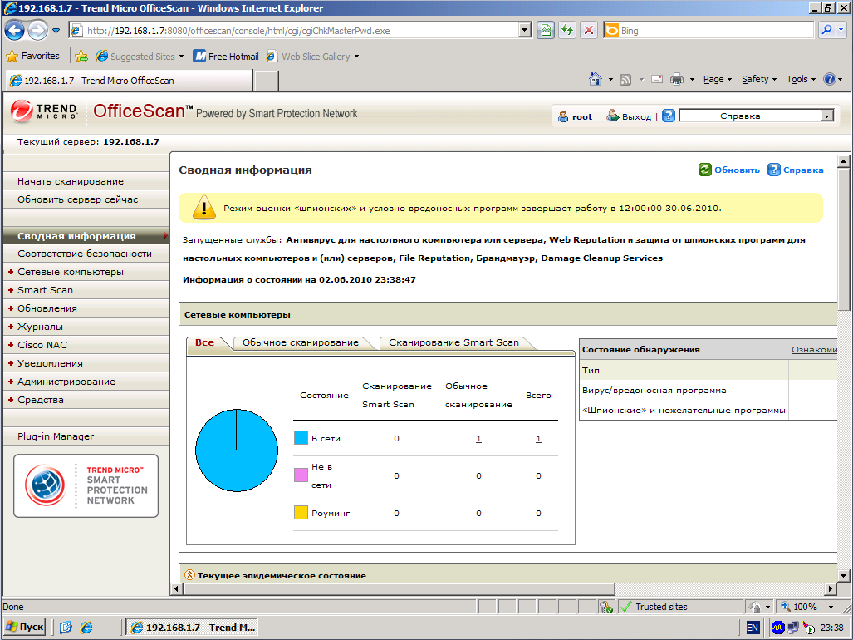Open the Page menu
Screen dimensions: 853x640
[x=717, y=80]
